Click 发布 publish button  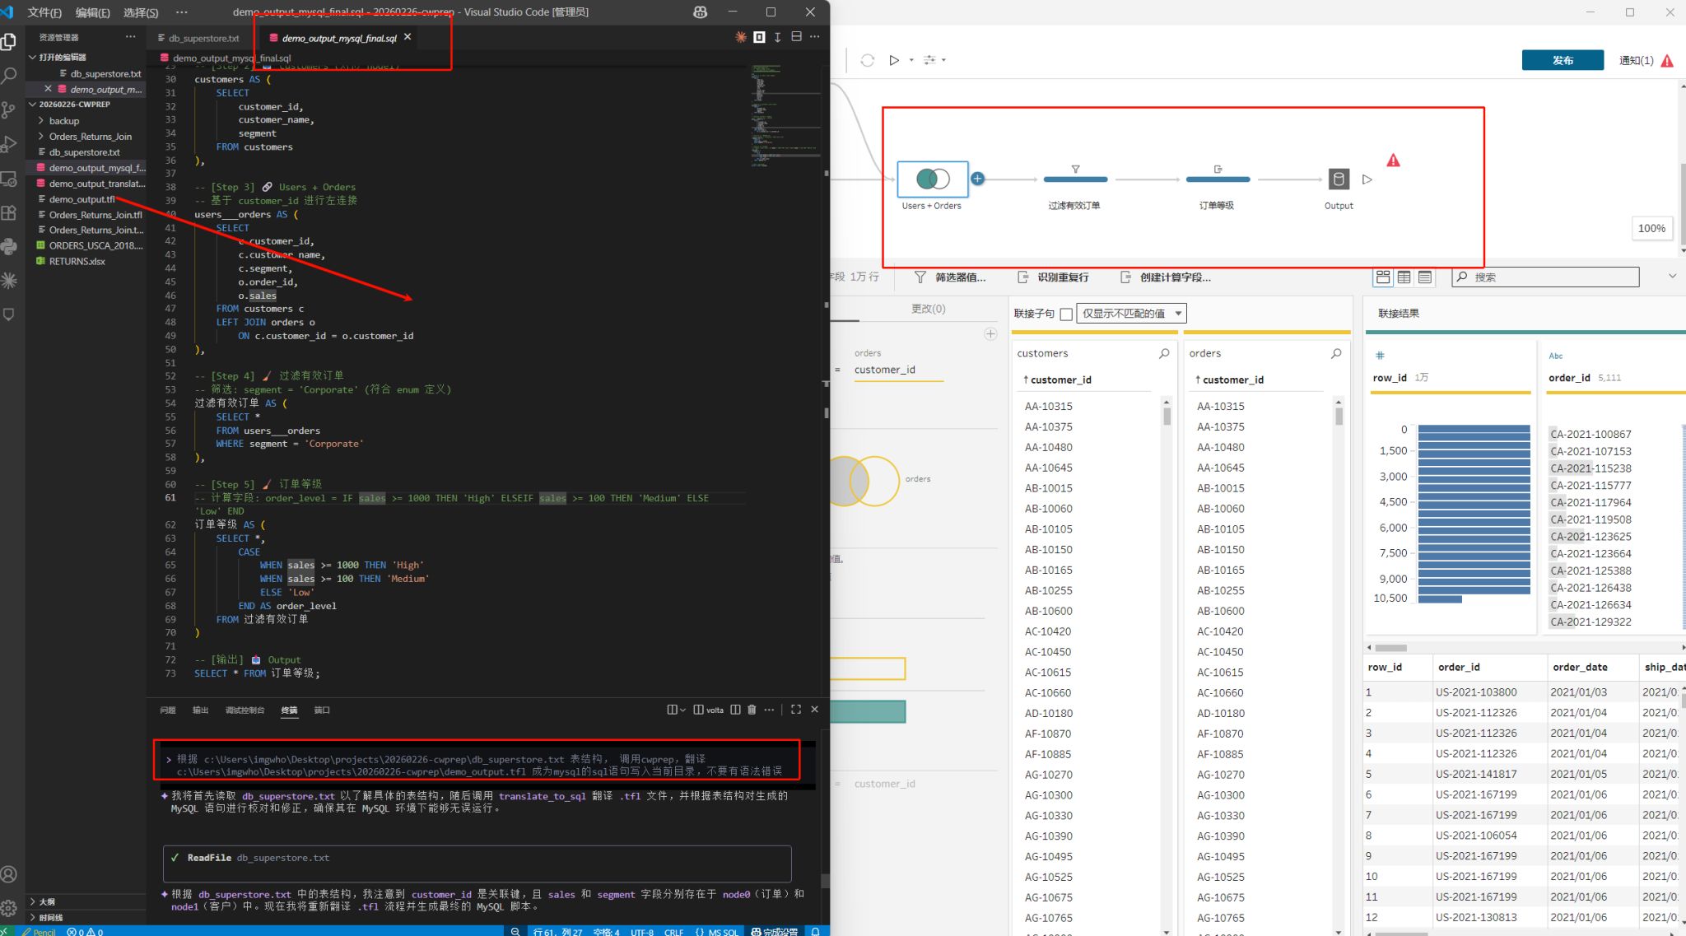[x=1563, y=60]
